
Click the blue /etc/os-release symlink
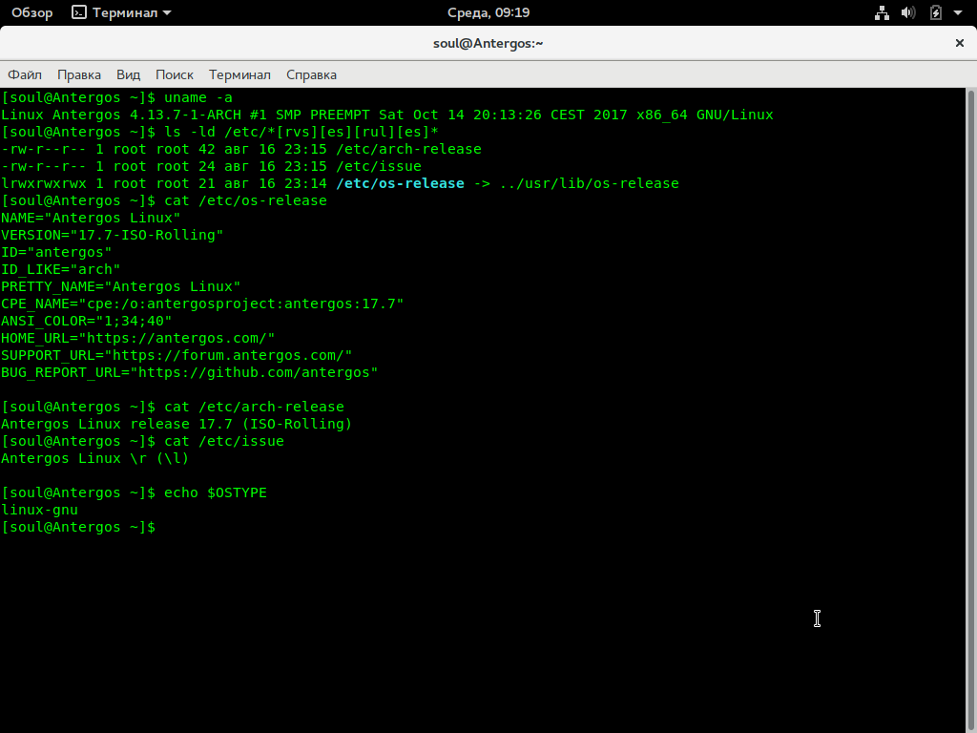(400, 183)
